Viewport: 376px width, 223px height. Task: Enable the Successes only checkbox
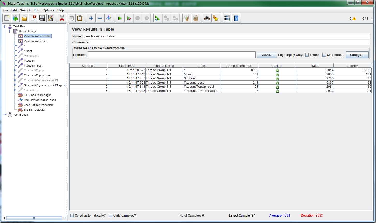324,55
